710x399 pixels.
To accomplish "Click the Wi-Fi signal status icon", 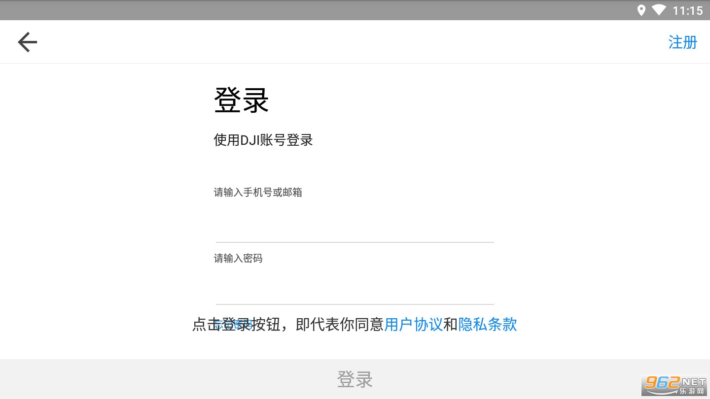I will click(659, 10).
